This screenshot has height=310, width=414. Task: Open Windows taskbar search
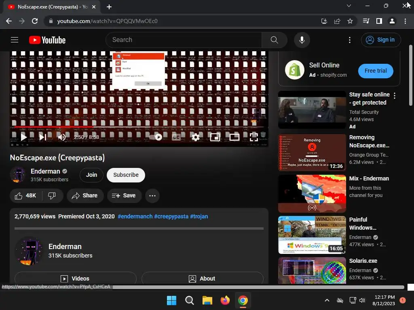pos(190,300)
